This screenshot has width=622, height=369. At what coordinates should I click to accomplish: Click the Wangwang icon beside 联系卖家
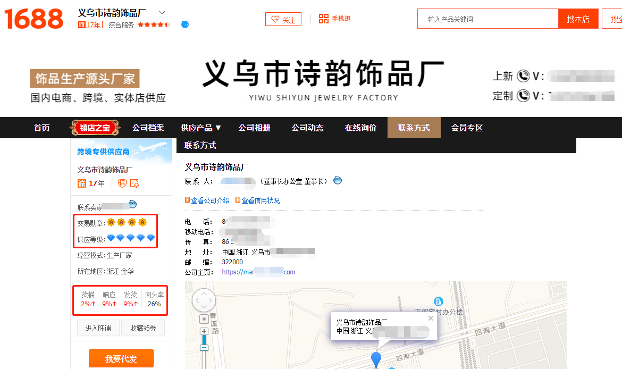[132, 204]
